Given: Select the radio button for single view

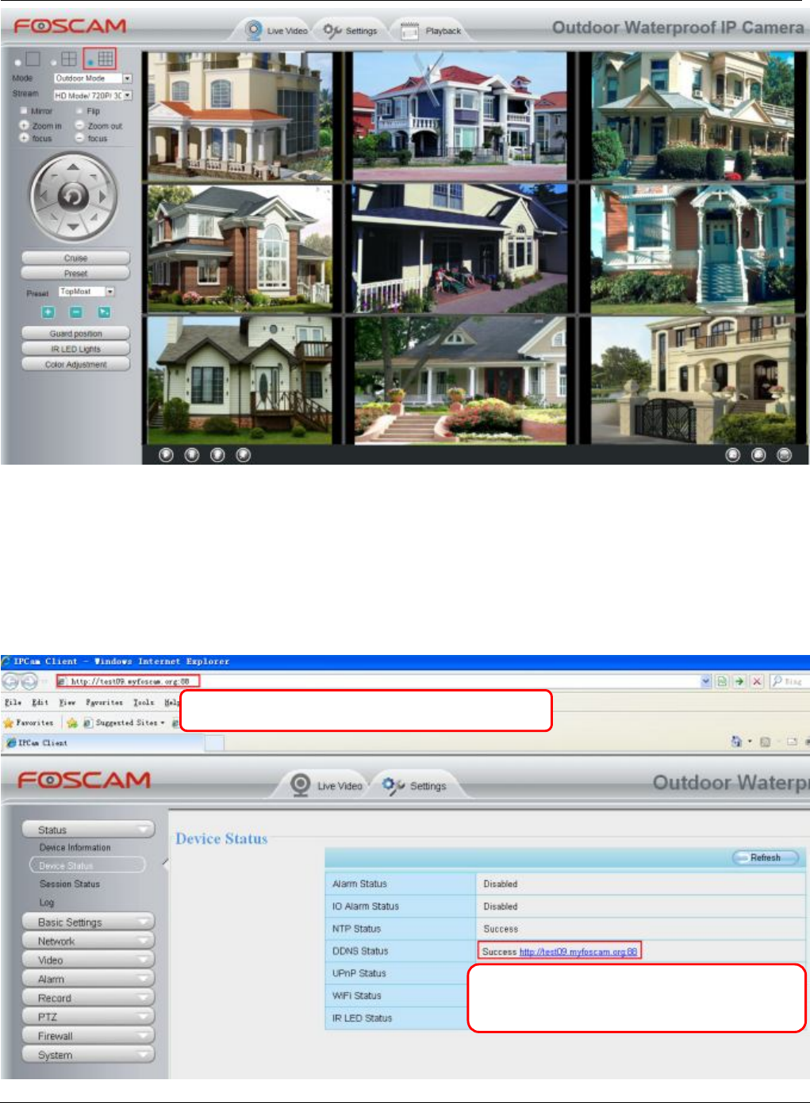Looking at the screenshot, I should [18, 62].
